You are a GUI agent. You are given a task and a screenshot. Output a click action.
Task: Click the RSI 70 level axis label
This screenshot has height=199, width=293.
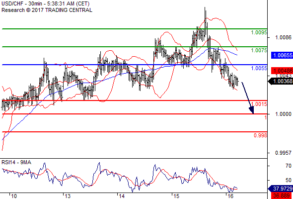(289, 166)
